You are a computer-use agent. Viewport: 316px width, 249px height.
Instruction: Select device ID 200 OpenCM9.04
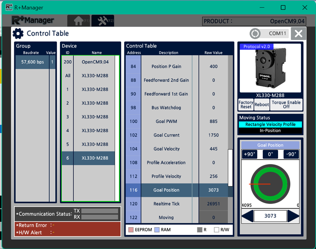pyautogui.click(x=88, y=62)
